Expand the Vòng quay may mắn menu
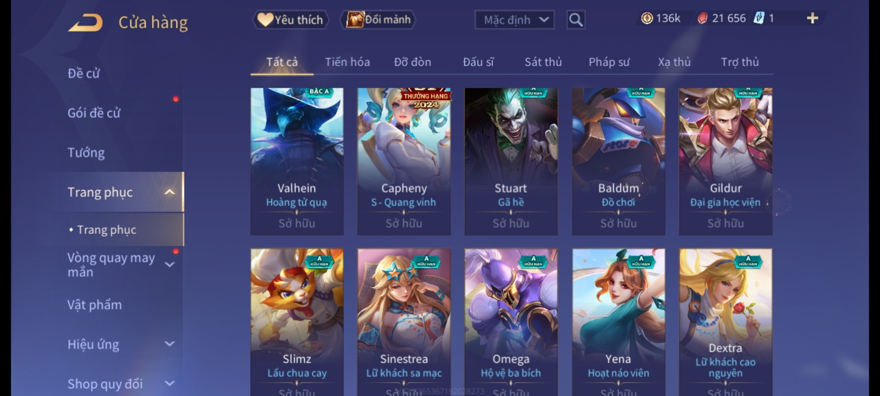 pos(169,265)
